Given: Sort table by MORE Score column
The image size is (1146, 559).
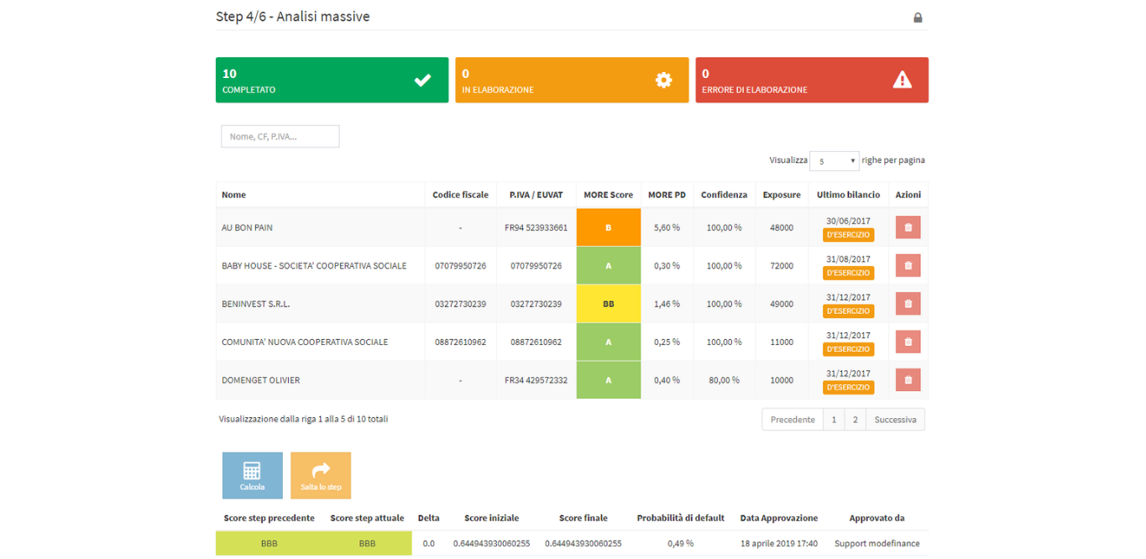Looking at the screenshot, I should tap(609, 195).
